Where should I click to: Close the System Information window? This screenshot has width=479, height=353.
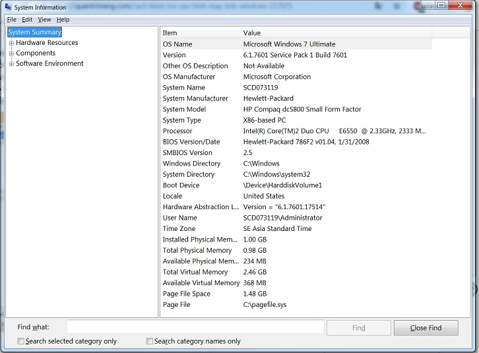click(460, 5)
